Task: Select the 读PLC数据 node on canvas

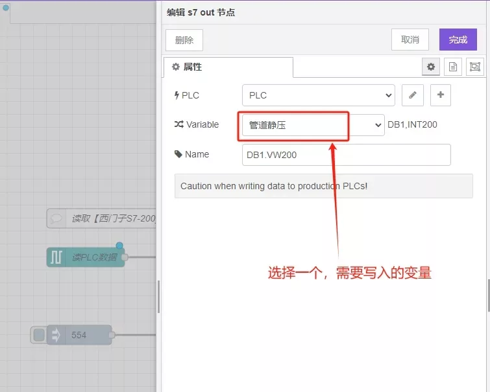Action: pos(86,257)
